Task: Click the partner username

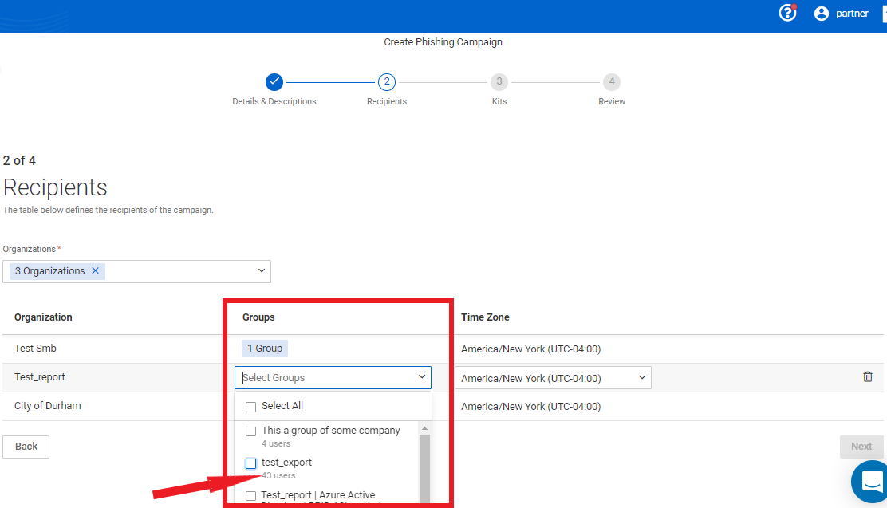Action: pos(852,13)
